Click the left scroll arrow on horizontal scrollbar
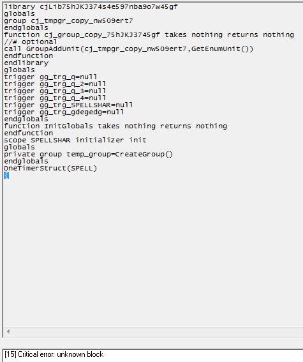 [8, 332]
